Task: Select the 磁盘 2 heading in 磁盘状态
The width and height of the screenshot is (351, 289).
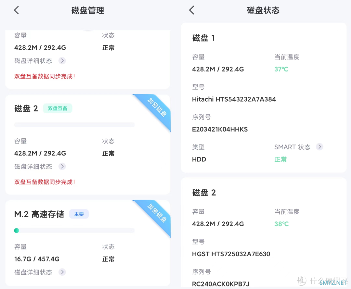Action: point(204,193)
